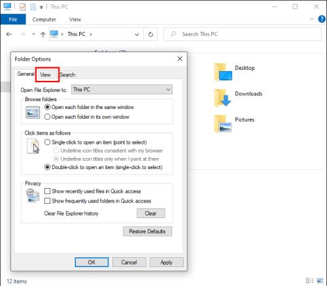327x286 pixels.
Task: Enable Show frequently used folders checkbox
Action: tap(47, 200)
